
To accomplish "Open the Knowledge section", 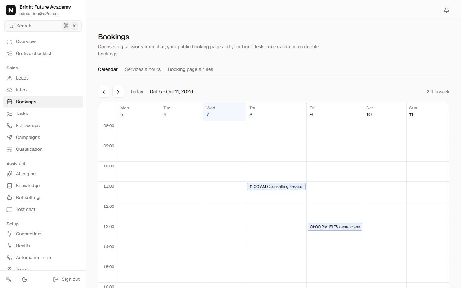I will click(43, 186).
